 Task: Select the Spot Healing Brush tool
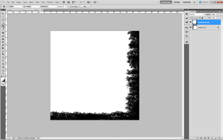3,33
